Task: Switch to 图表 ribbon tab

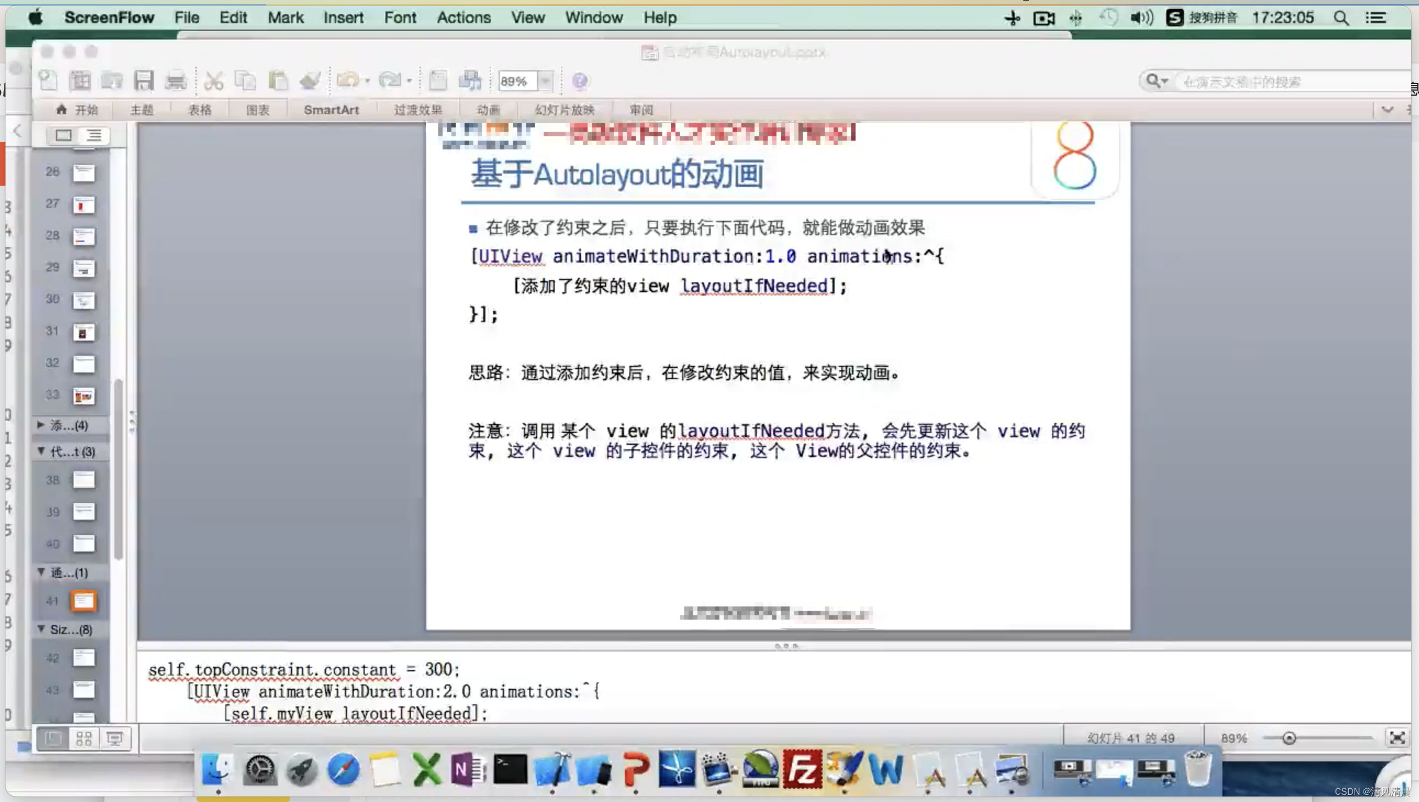Action: tap(257, 110)
